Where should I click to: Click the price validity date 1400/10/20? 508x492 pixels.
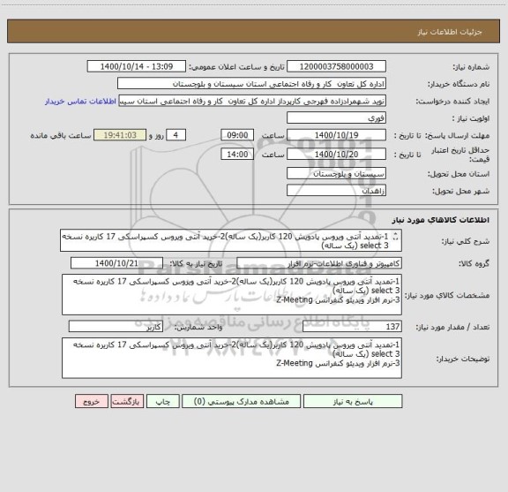336,155
